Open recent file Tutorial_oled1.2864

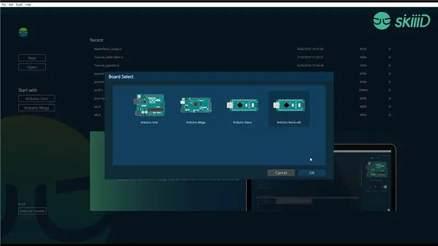click(x=108, y=57)
